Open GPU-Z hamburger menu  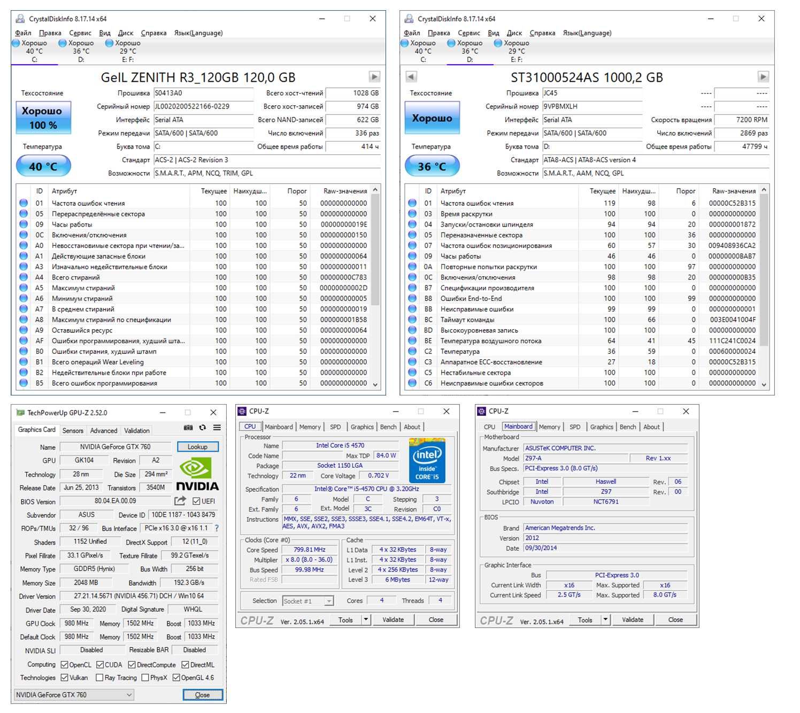coord(217,428)
